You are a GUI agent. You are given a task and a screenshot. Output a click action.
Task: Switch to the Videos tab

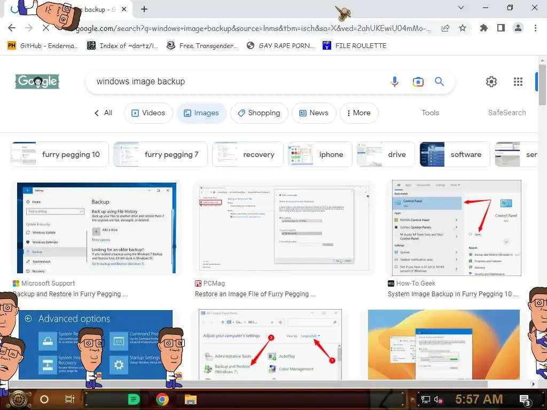tap(149, 113)
